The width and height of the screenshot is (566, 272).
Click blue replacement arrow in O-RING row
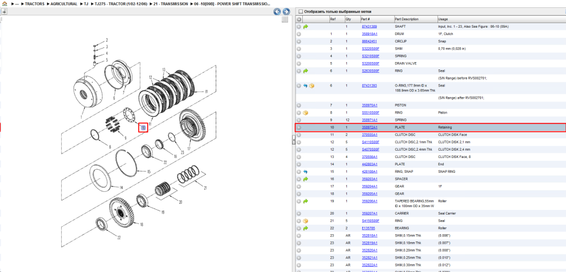pos(306,86)
